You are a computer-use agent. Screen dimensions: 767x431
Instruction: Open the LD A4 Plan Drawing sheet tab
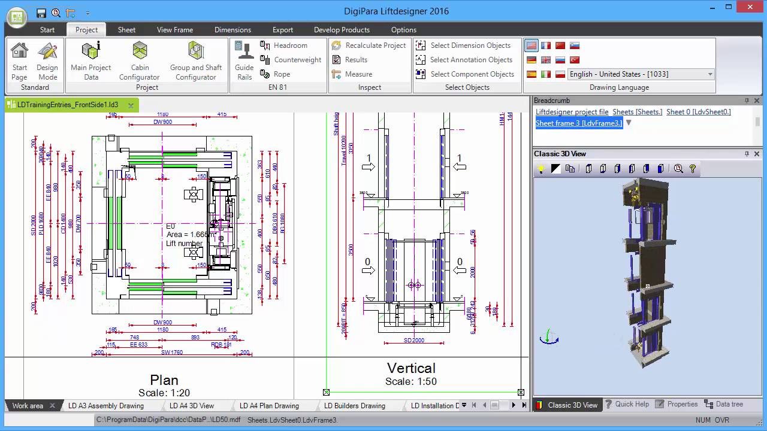269,406
